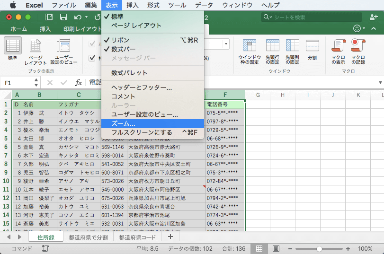
Task: Select the 住所録 sheet tab
Action: click(46, 237)
